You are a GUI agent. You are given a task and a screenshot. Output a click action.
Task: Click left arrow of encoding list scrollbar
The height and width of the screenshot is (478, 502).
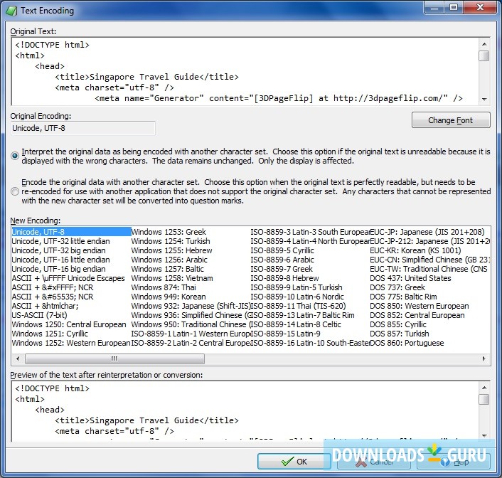tap(18, 358)
